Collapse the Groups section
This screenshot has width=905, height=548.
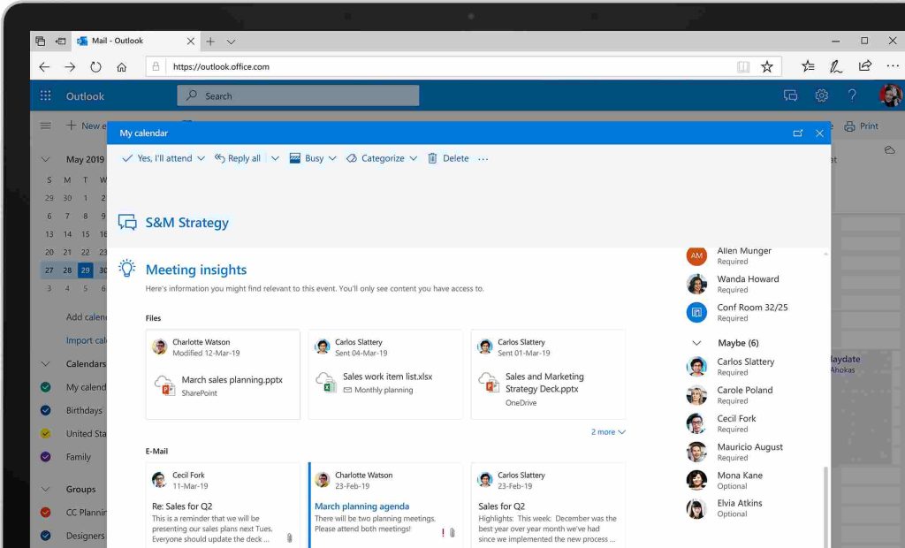(46, 489)
